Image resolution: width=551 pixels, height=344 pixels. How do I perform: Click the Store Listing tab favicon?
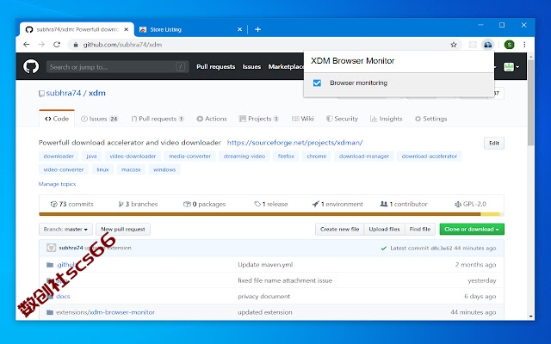(143, 29)
